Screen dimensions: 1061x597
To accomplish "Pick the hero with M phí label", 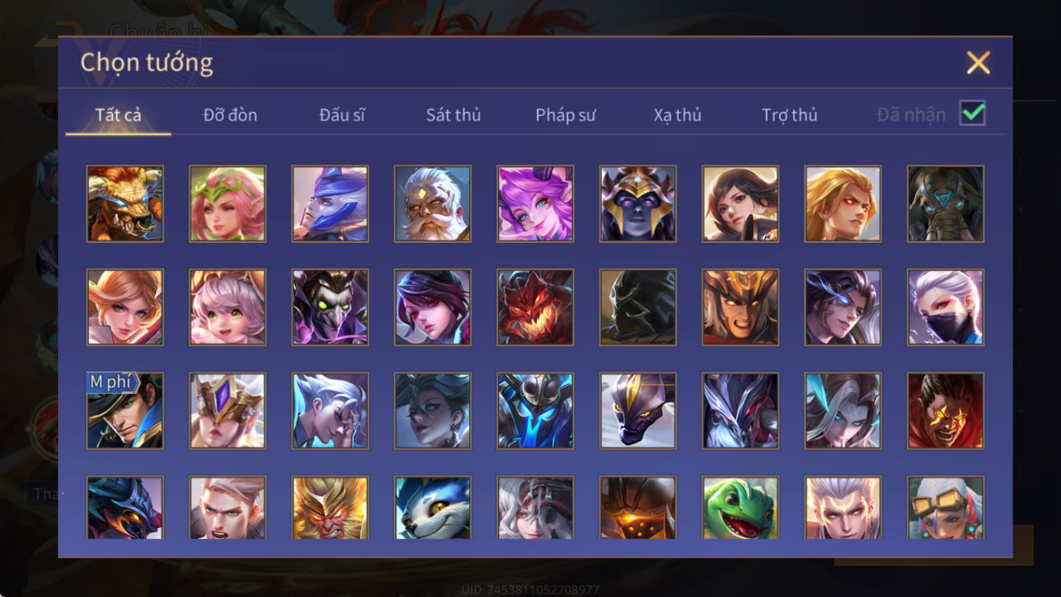I will pyautogui.click(x=125, y=411).
